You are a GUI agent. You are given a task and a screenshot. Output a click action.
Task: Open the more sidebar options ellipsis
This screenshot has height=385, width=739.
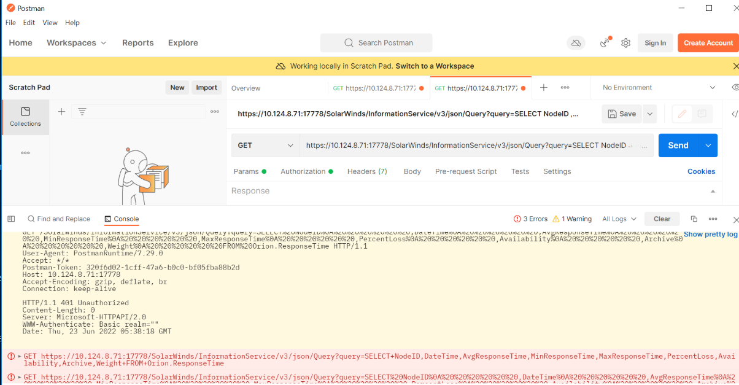pos(25,153)
